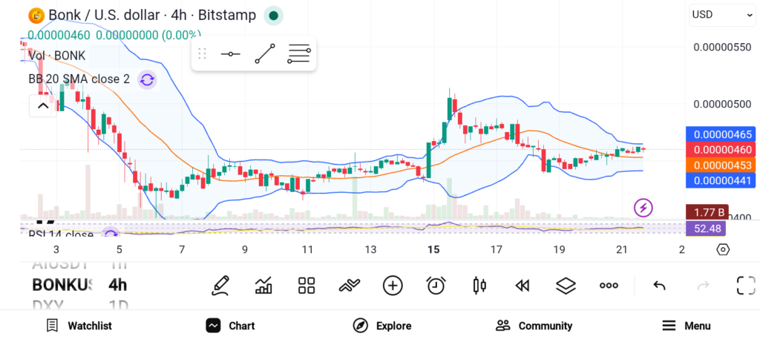Click the 9 date label on time axis
760x342 pixels.
pos(245,250)
